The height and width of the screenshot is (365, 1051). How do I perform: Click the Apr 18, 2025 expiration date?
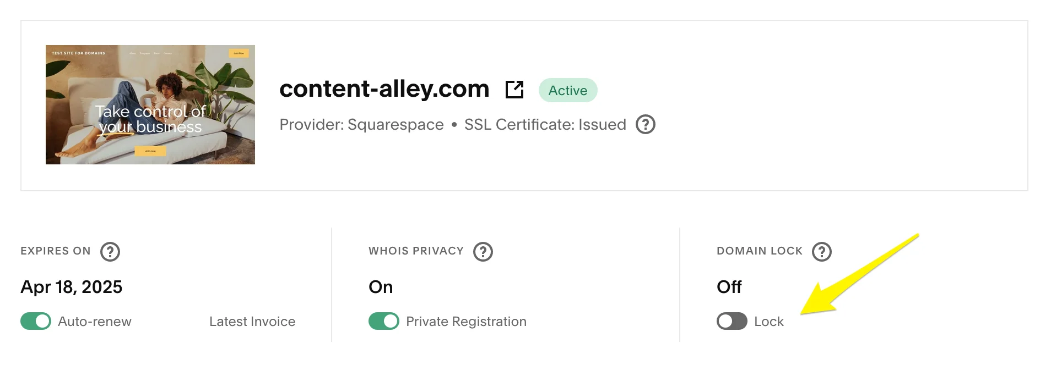pyautogui.click(x=72, y=287)
